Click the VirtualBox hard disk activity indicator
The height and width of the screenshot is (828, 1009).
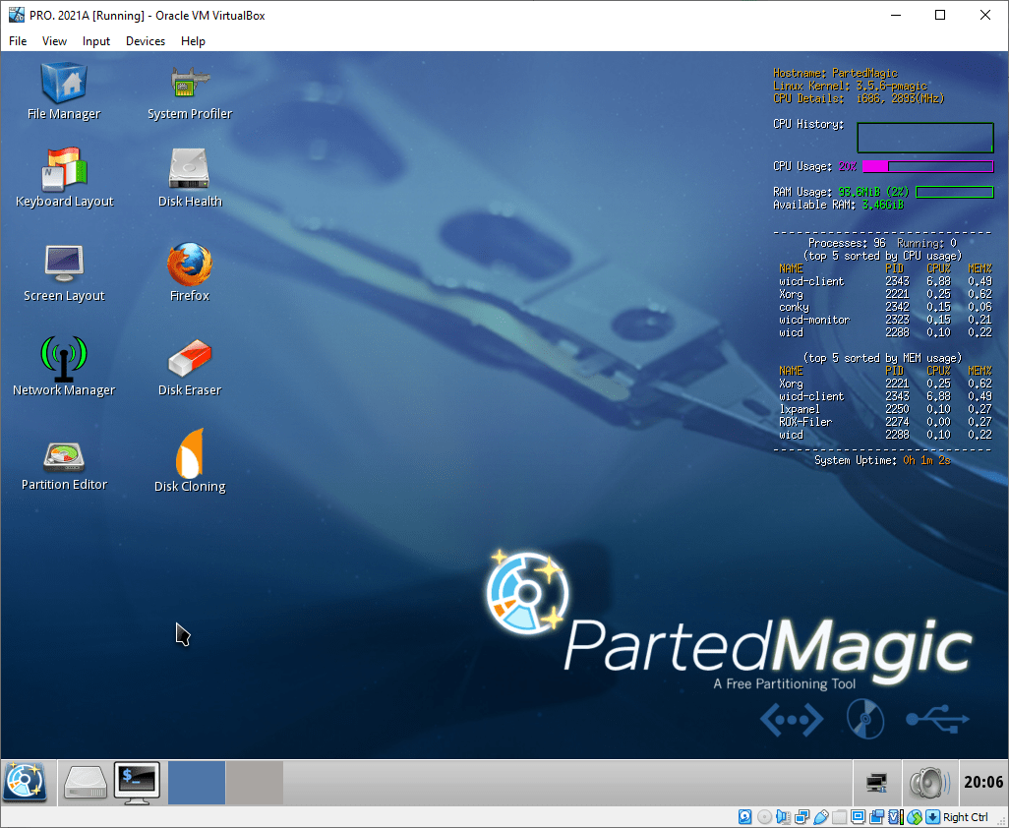pos(744,817)
